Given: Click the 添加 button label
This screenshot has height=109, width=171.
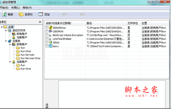Looking at the screenshot, I should click(47, 14).
